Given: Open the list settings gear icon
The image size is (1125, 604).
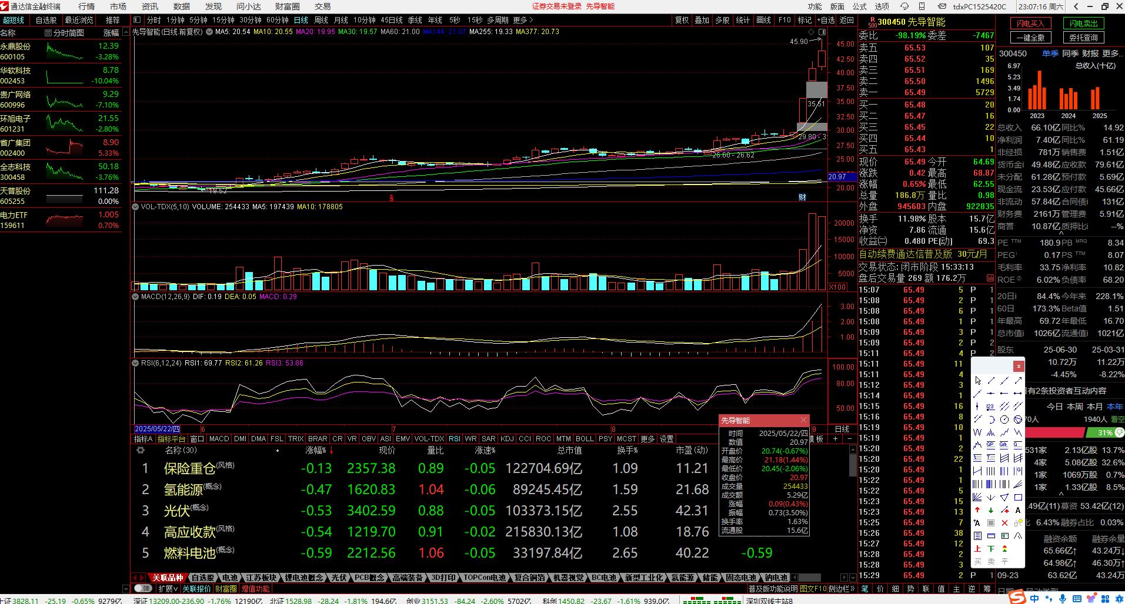Looking at the screenshot, I should click(140, 450).
